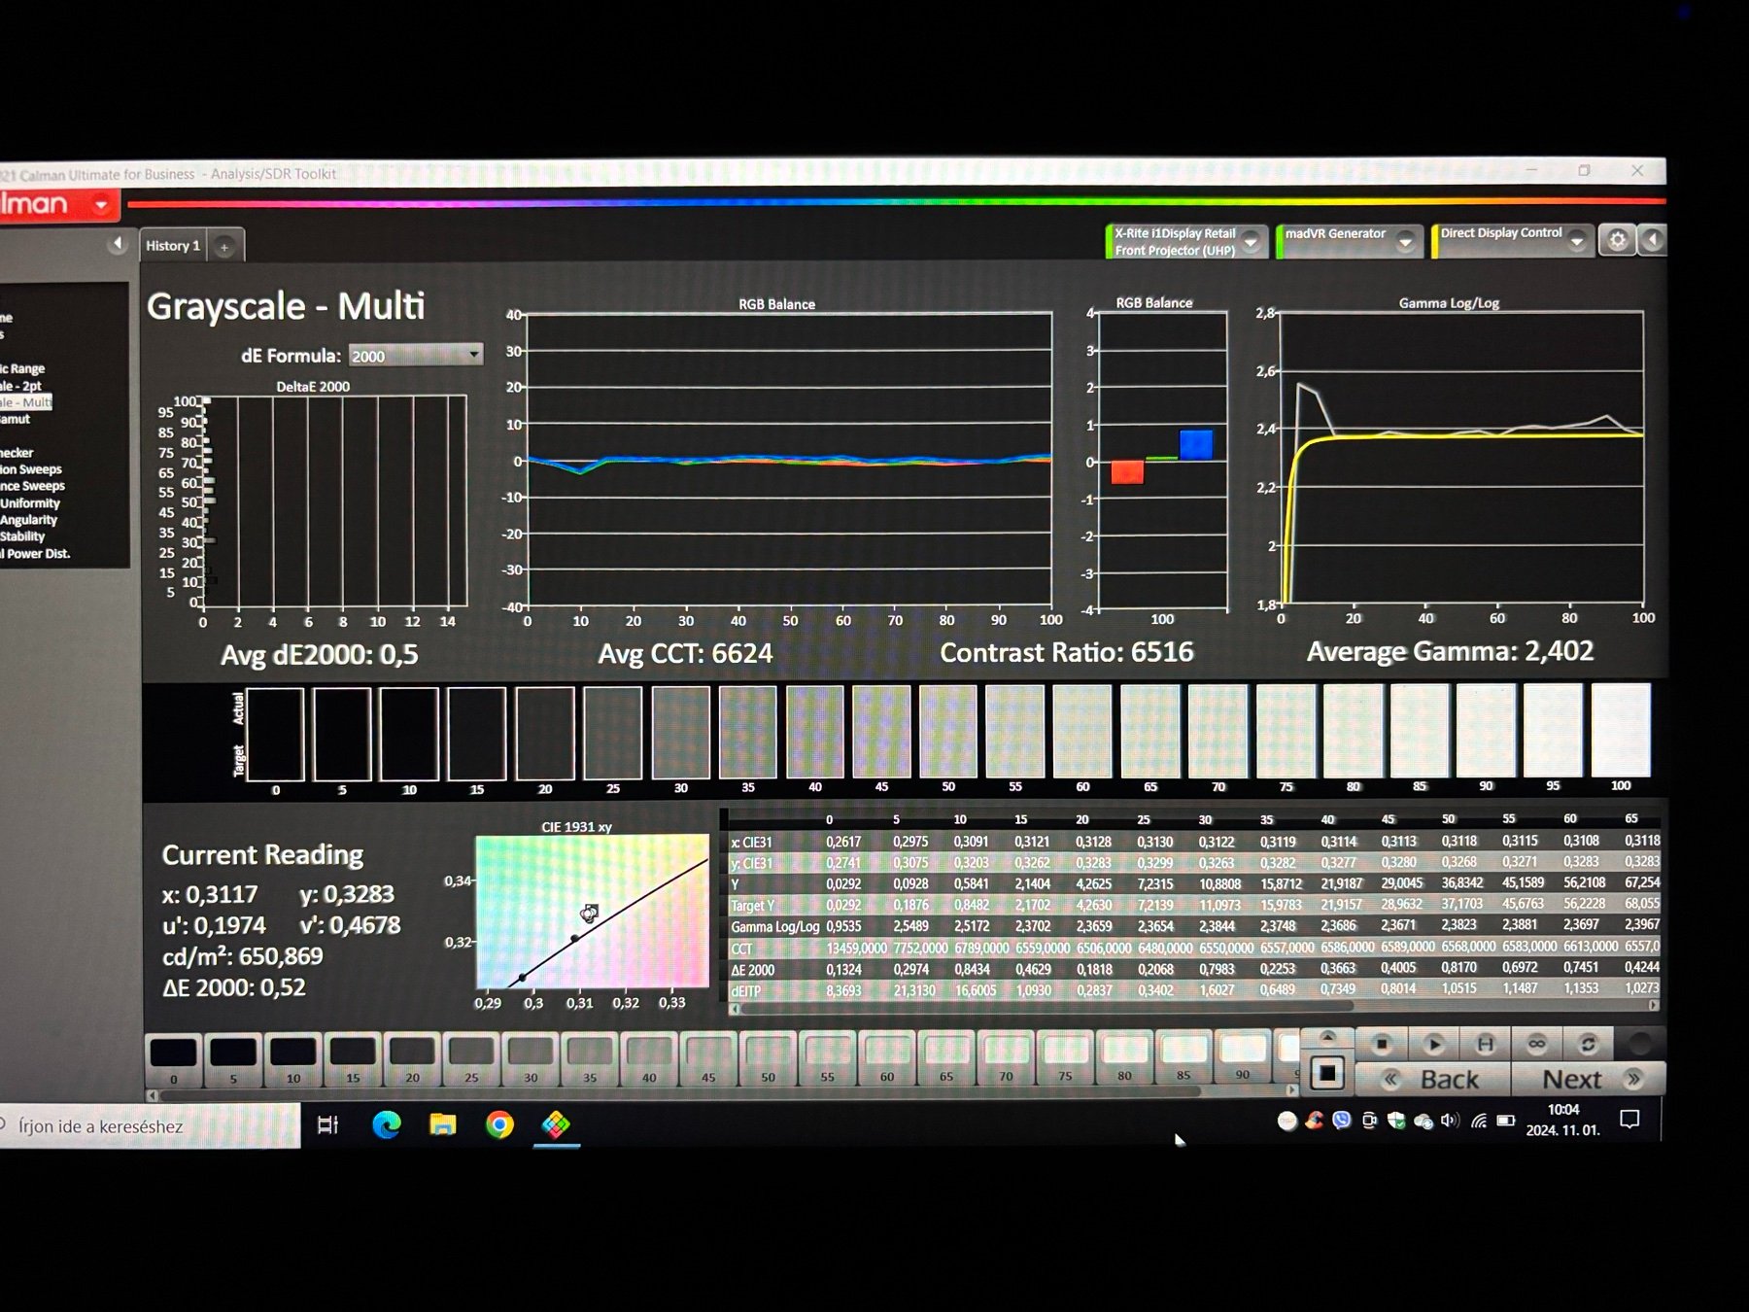Click the refresh loop icon

pos(1588,1045)
